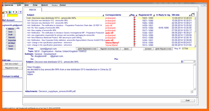
Task: Refresh the inbox list with circular arrow
Action: (x=193, y=15)
